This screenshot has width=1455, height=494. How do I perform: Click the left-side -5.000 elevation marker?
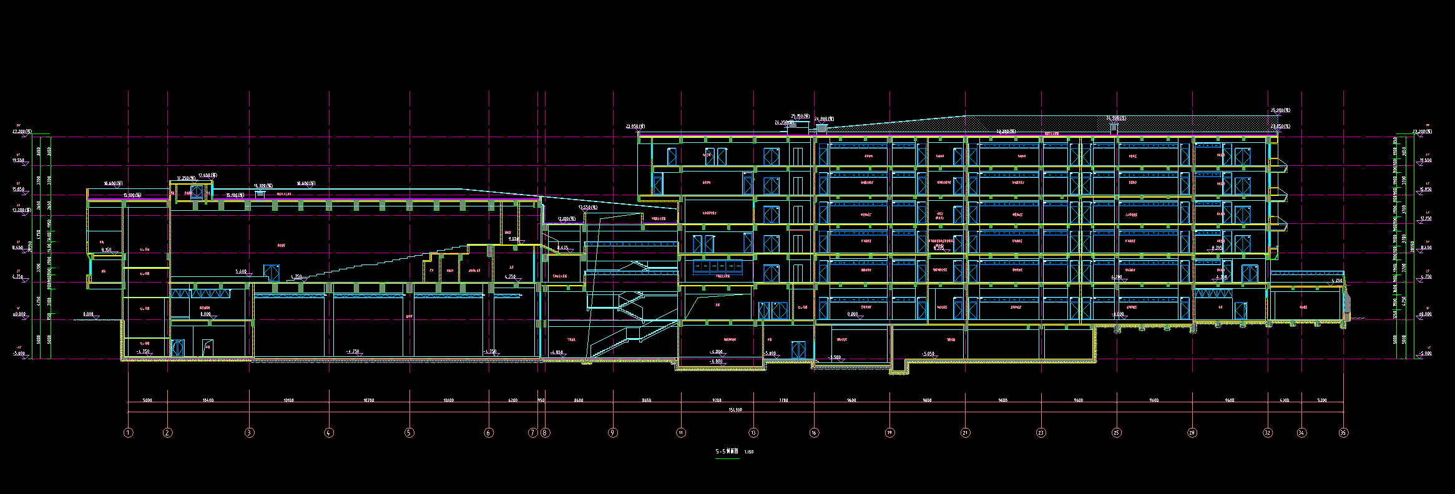19,354
